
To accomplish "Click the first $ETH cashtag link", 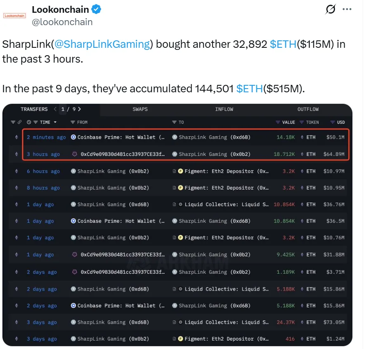I will click(x=283, y=44).
